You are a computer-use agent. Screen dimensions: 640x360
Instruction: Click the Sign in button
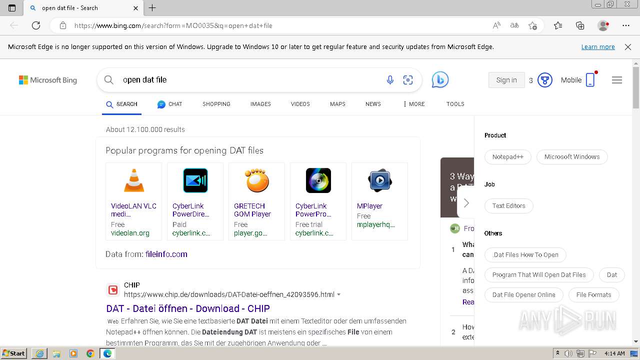pyautogui.click(x=506, y=80)
